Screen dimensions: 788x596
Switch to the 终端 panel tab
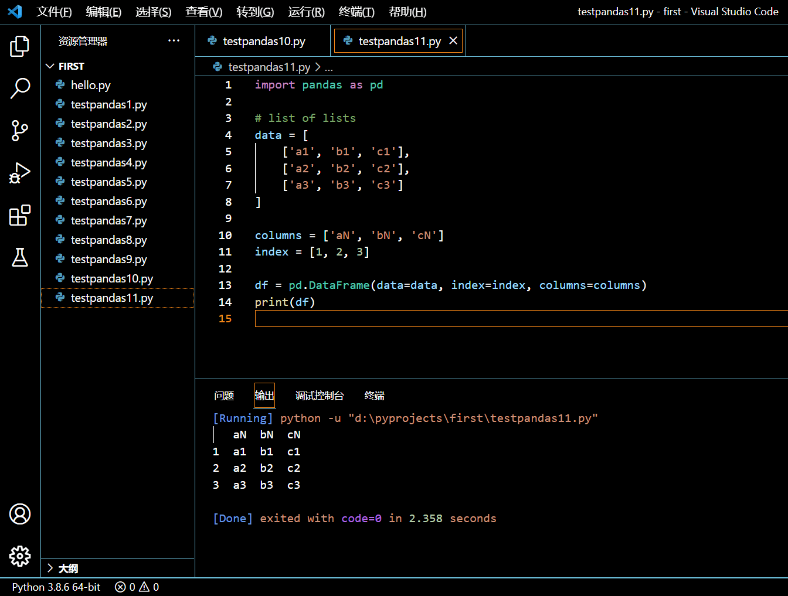[374, 396]
